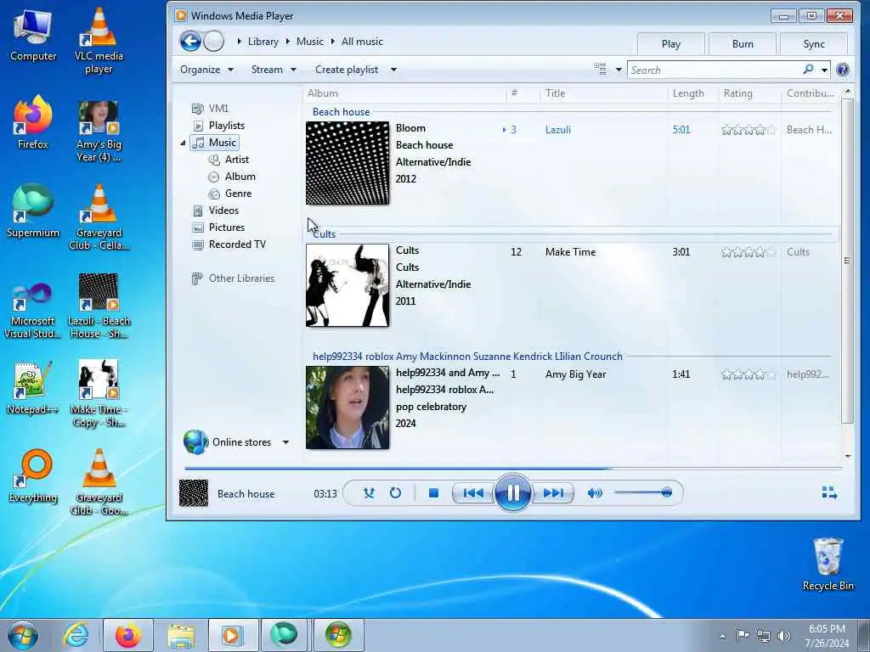The image size is (870, 652).
Task: Sort by the Album column header
Action: pyautogui.click(x=405, y=93)
